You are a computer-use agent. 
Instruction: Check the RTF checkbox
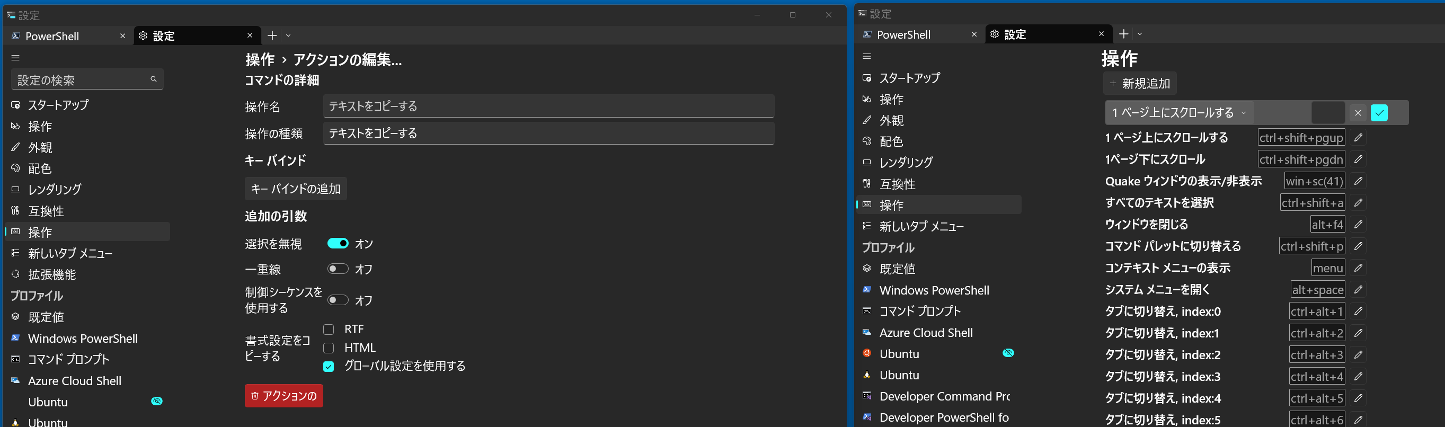[x=329, y=330]
